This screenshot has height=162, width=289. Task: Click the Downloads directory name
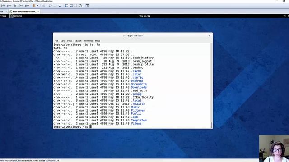(x=139, y=87)
